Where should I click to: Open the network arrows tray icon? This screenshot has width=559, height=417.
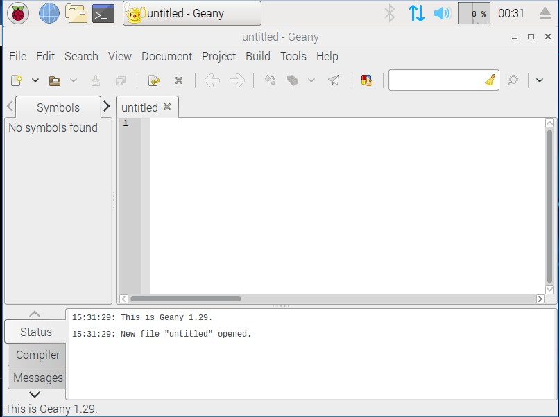416,14
